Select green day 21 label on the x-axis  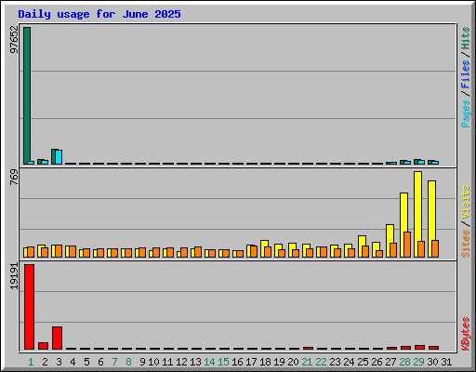coord(307,362)
